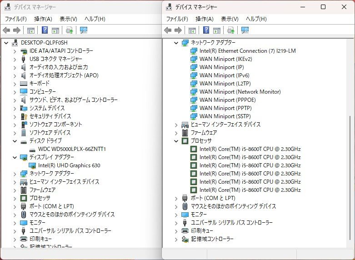Click マウス pointing device icon in right window
Viewport: 355px width, 260px height.
pyautogui.click(x=185, y=206)
